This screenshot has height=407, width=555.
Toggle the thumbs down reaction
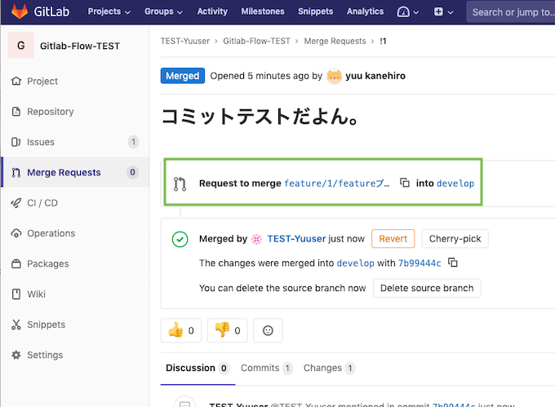pos(227,330)
